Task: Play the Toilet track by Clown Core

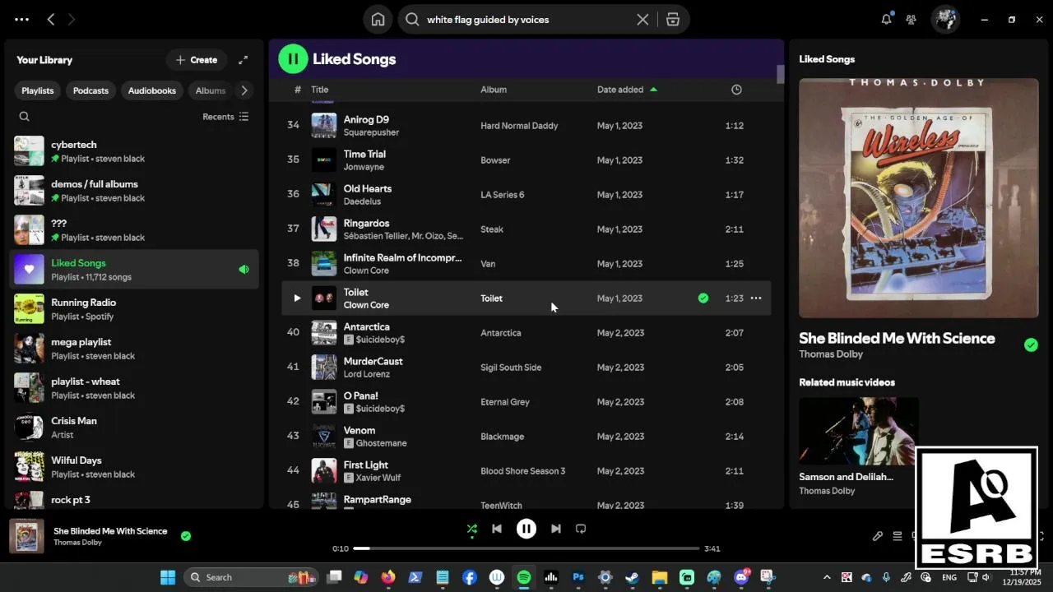Action: click(x=297, y=298)
